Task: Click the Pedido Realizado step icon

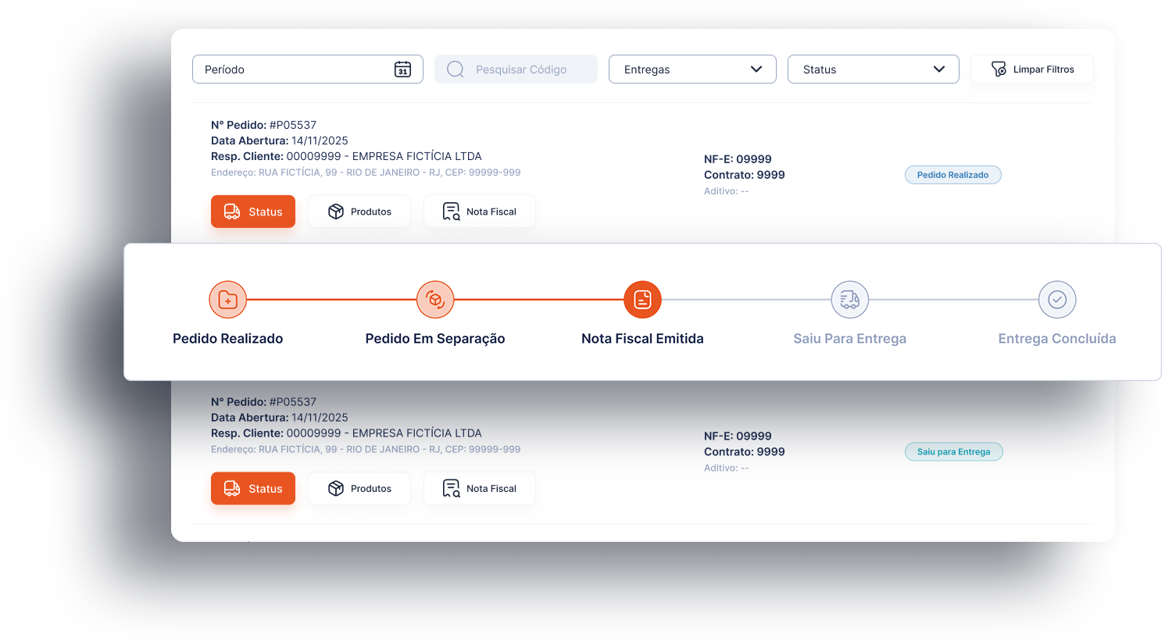Action: [x=228, y=300]
